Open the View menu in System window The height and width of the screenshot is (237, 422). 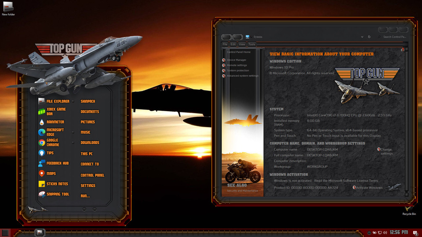coord(242,44)
